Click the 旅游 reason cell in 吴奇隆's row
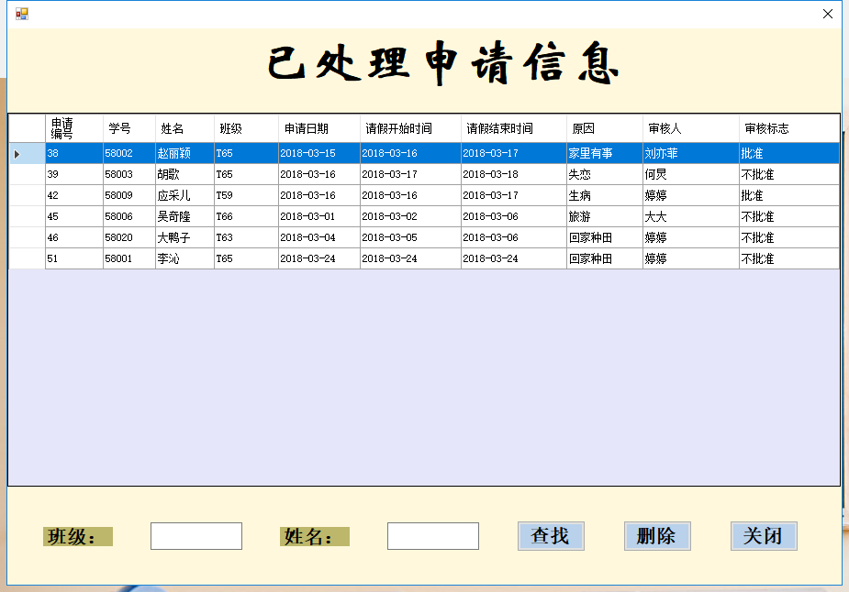Image resolution: width=849 pixels, height=592 pixels. 604,216
